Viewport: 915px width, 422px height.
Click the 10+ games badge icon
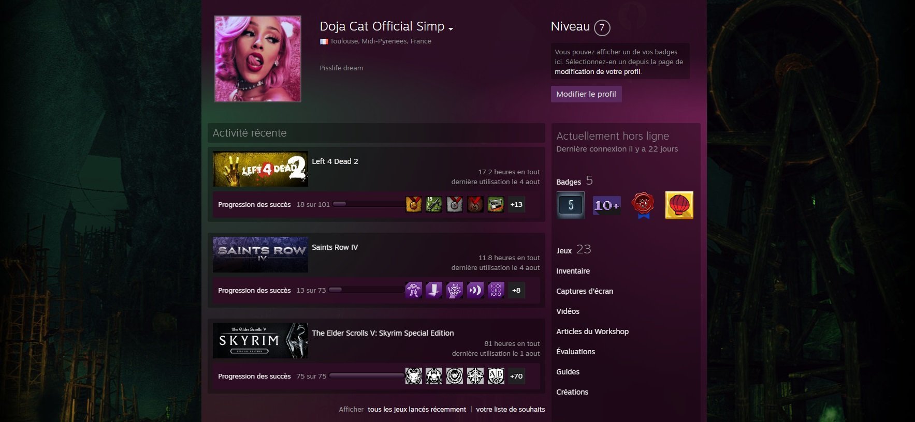click(x=606, y=205)
